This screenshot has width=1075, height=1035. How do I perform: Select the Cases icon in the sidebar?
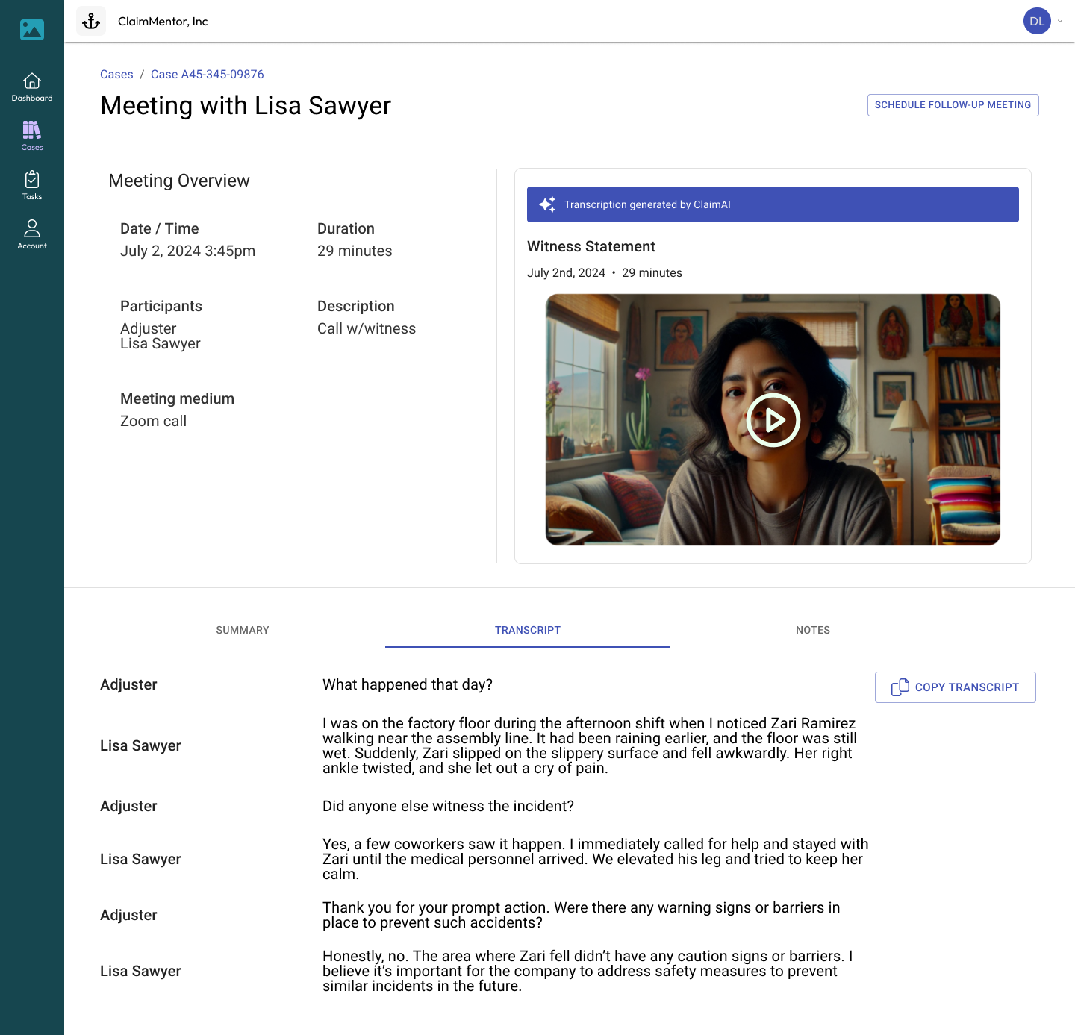pyautogui.click(x=32, y=134)
